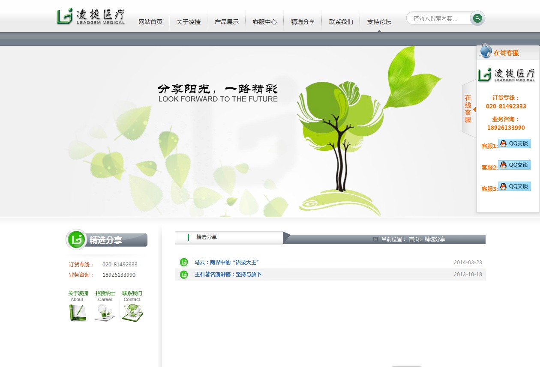
Task: Click the Contact globe icon
Action: click(132, 313)
